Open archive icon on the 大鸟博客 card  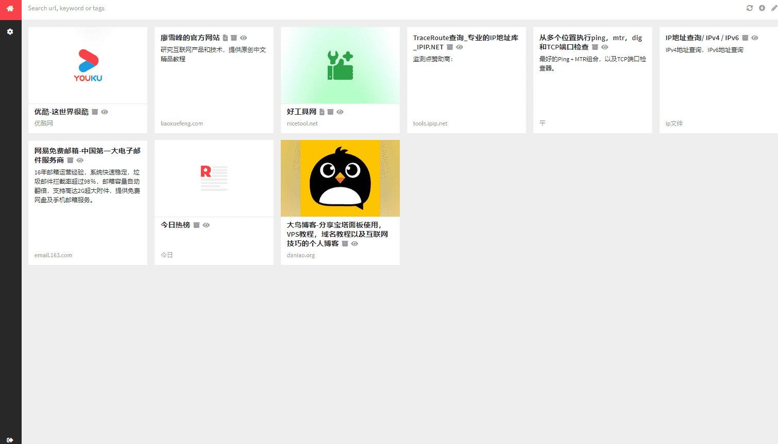pyautogui.click(x=345, y=243)
